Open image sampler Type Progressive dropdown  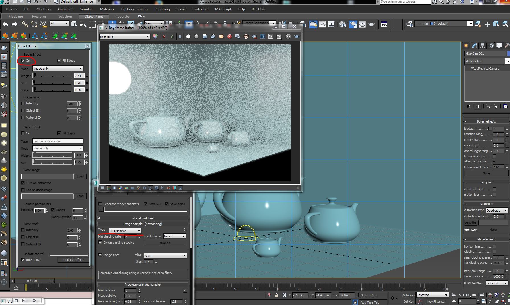[125, 231]
